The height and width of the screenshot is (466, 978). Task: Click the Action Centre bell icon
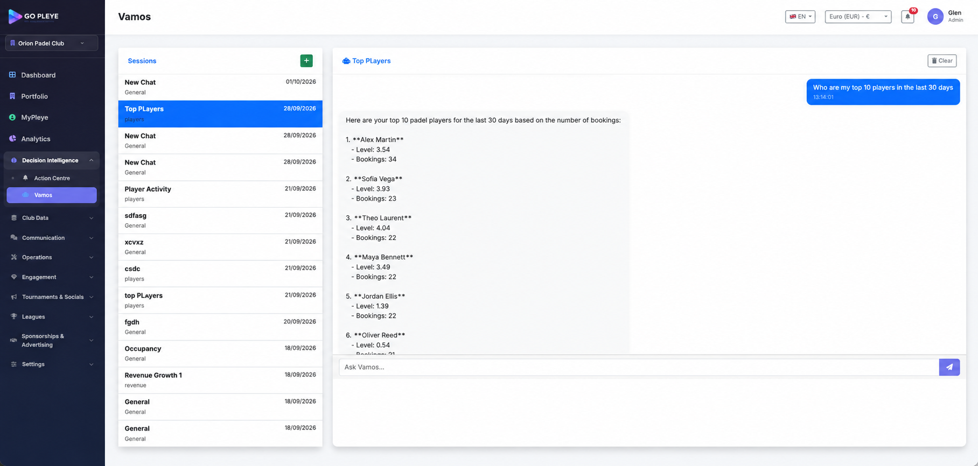pyautogui.click(x=25, y=178)
